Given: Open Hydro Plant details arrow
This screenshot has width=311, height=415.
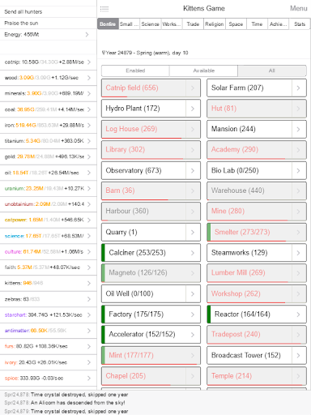Looking at the screenshot, I should pyautogui.click(x=193, y=109).
